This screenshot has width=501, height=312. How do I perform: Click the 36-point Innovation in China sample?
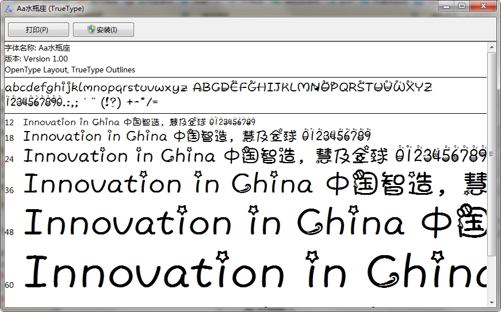coord(255,183)
